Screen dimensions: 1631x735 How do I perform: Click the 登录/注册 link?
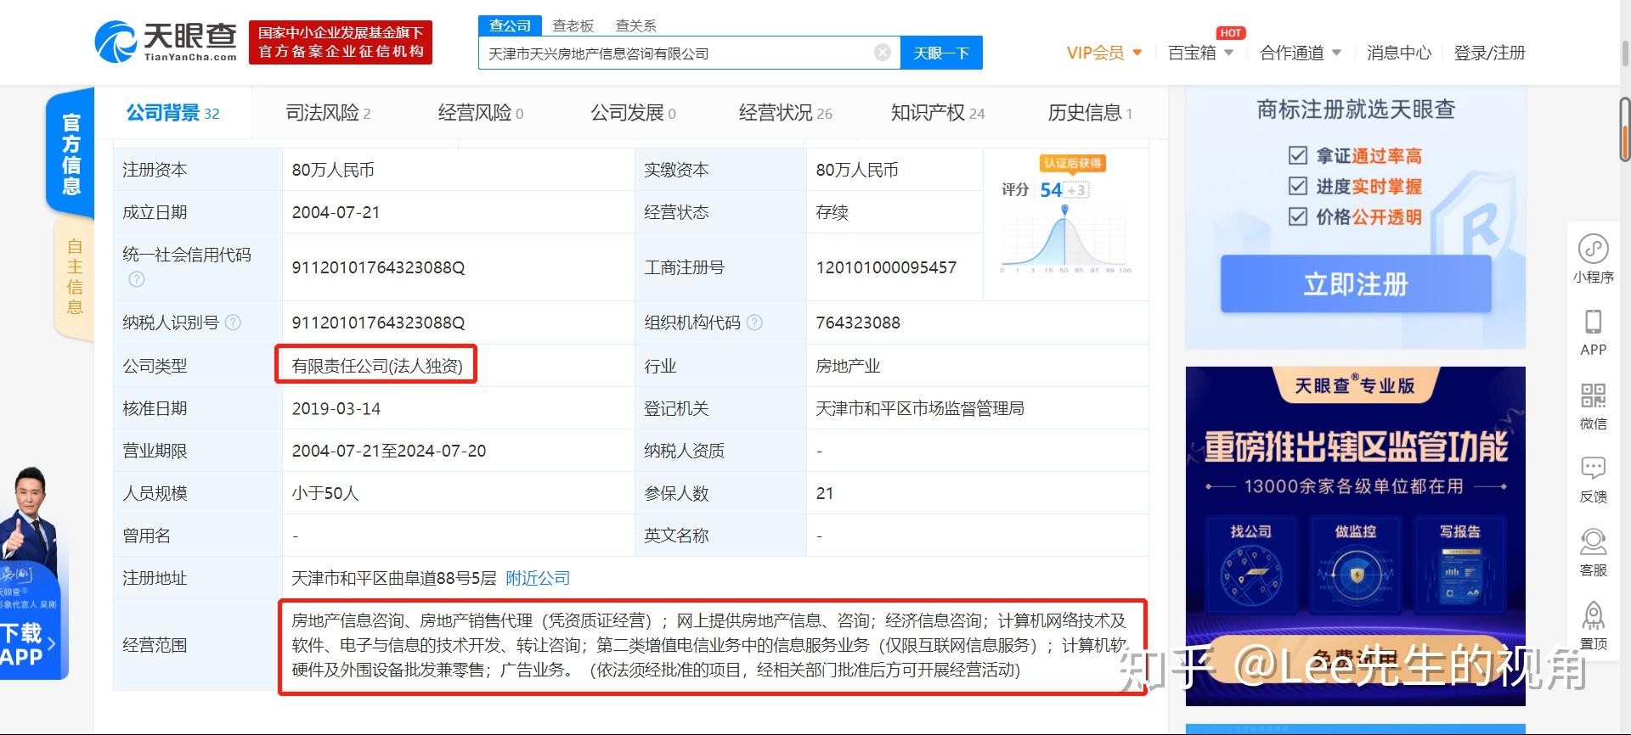coord(1490,53)
